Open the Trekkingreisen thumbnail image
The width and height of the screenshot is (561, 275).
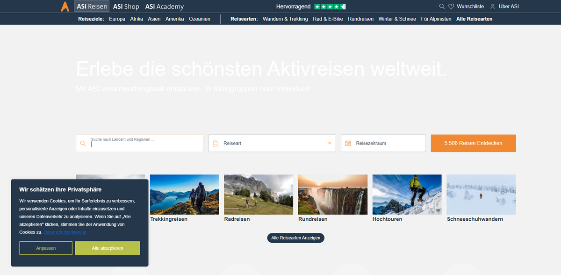(x=184, y=195)
